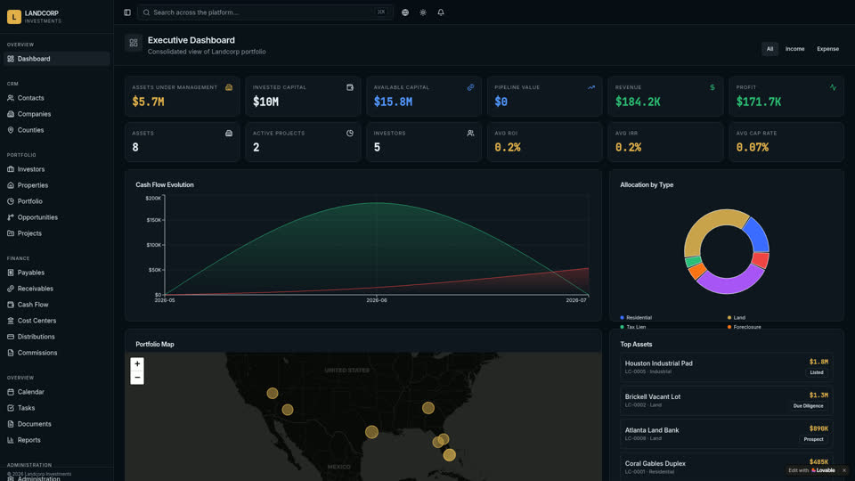Focus the platform search field
The image size is (855, 481).
tap(265, 12)
